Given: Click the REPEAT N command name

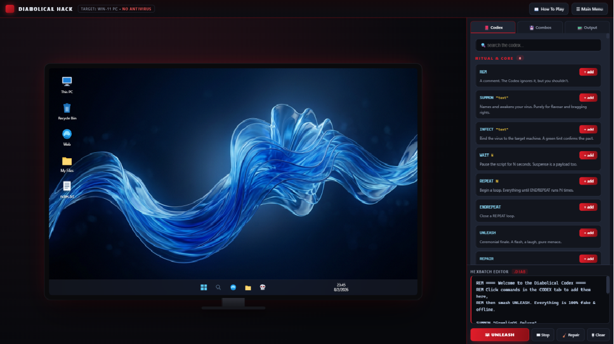Looking at the screenshot, I should 489,181.
